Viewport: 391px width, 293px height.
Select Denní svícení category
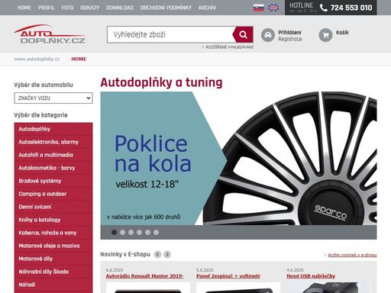pyautogui.click(x=53, y=207)
